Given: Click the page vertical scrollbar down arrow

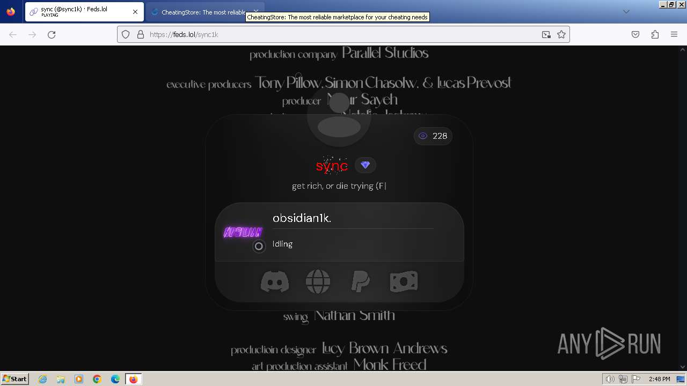Looking at the screenshot, I should (683, 367).
